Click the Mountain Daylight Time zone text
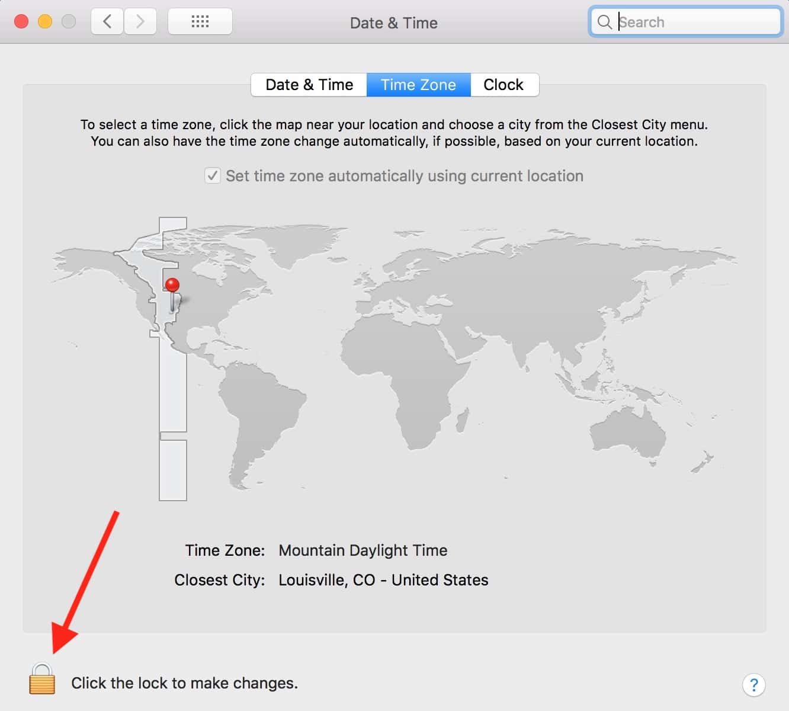 pos(363,550)
